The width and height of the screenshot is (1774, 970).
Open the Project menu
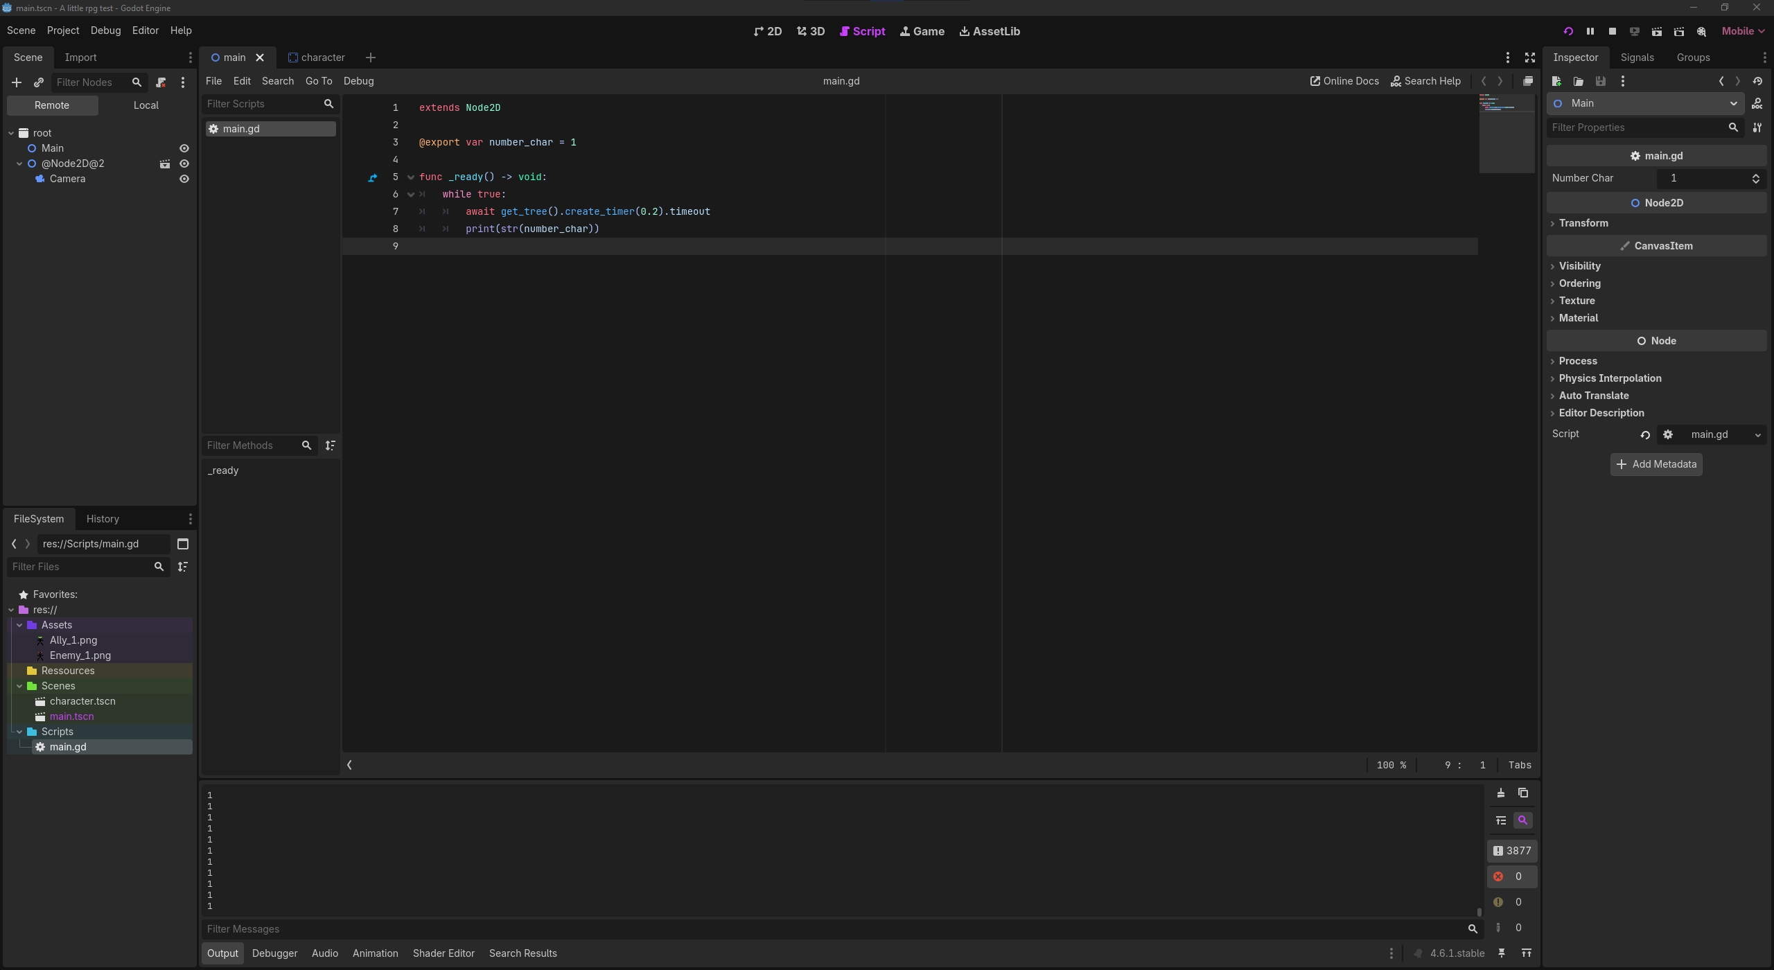pos(63,30)
